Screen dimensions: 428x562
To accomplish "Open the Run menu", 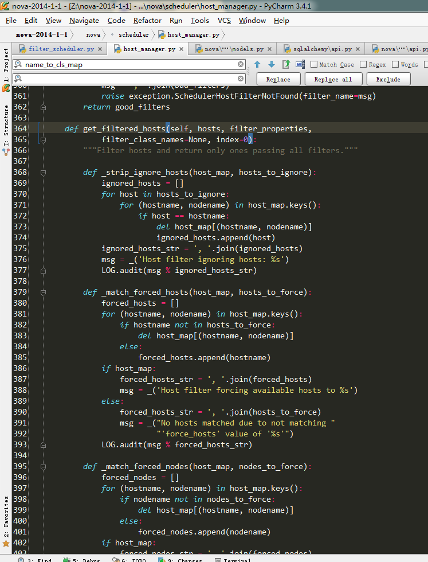I will [x=176, y=21].
